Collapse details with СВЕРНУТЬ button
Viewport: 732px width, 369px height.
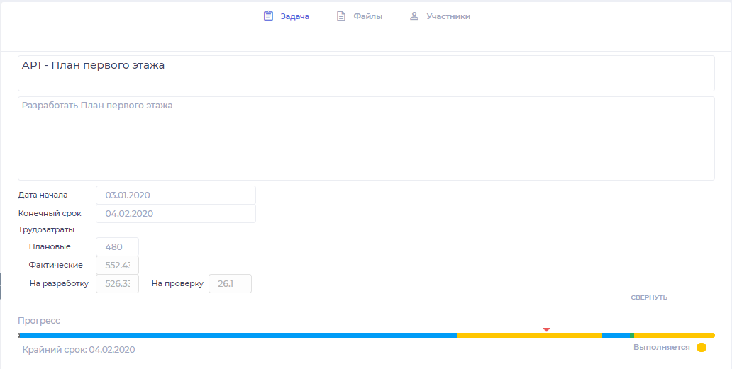tap(649, 297)
